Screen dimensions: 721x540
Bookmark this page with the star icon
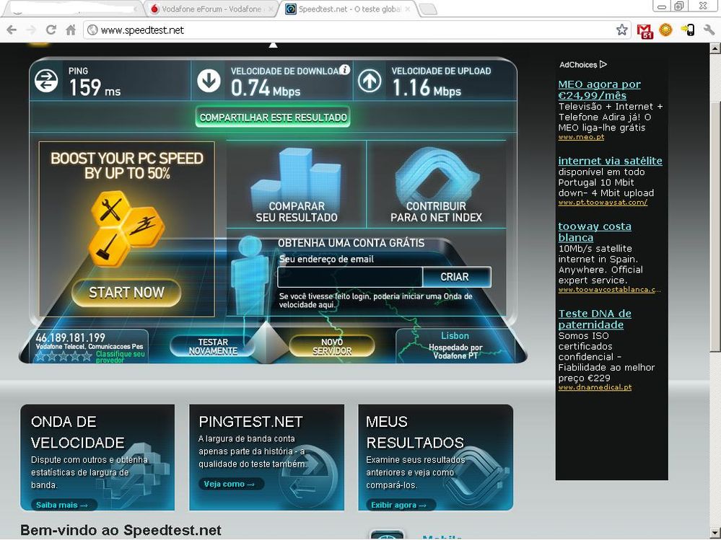point(621,30)
